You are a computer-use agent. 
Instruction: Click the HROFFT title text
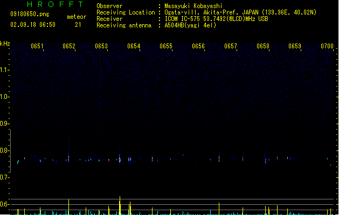tap(55, 4)
